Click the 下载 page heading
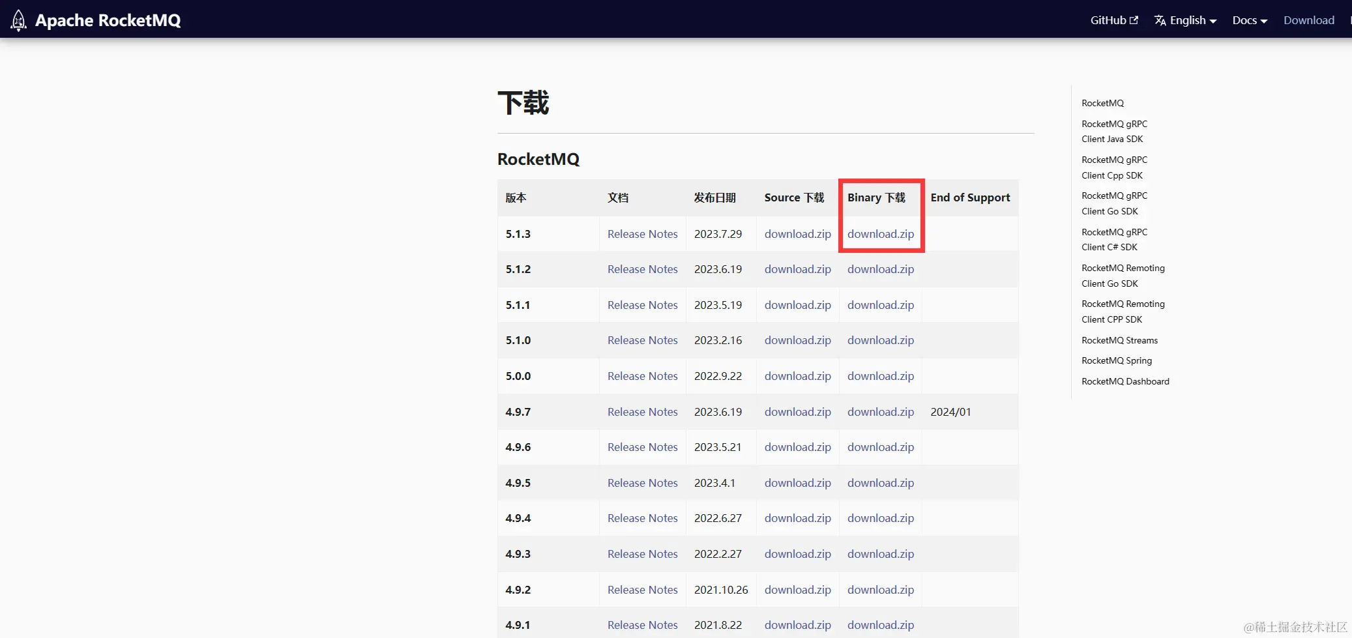The width and height of the screenshot is (1352, 638). click(x=523, y=103)
